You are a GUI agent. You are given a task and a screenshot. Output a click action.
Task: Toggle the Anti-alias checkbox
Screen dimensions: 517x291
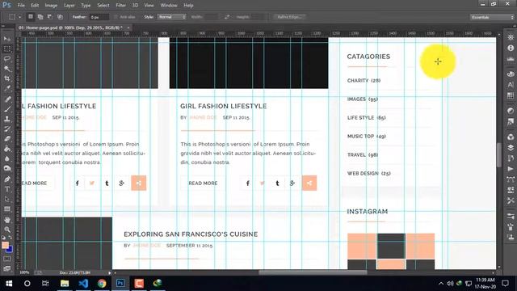[x=116, y=17]
